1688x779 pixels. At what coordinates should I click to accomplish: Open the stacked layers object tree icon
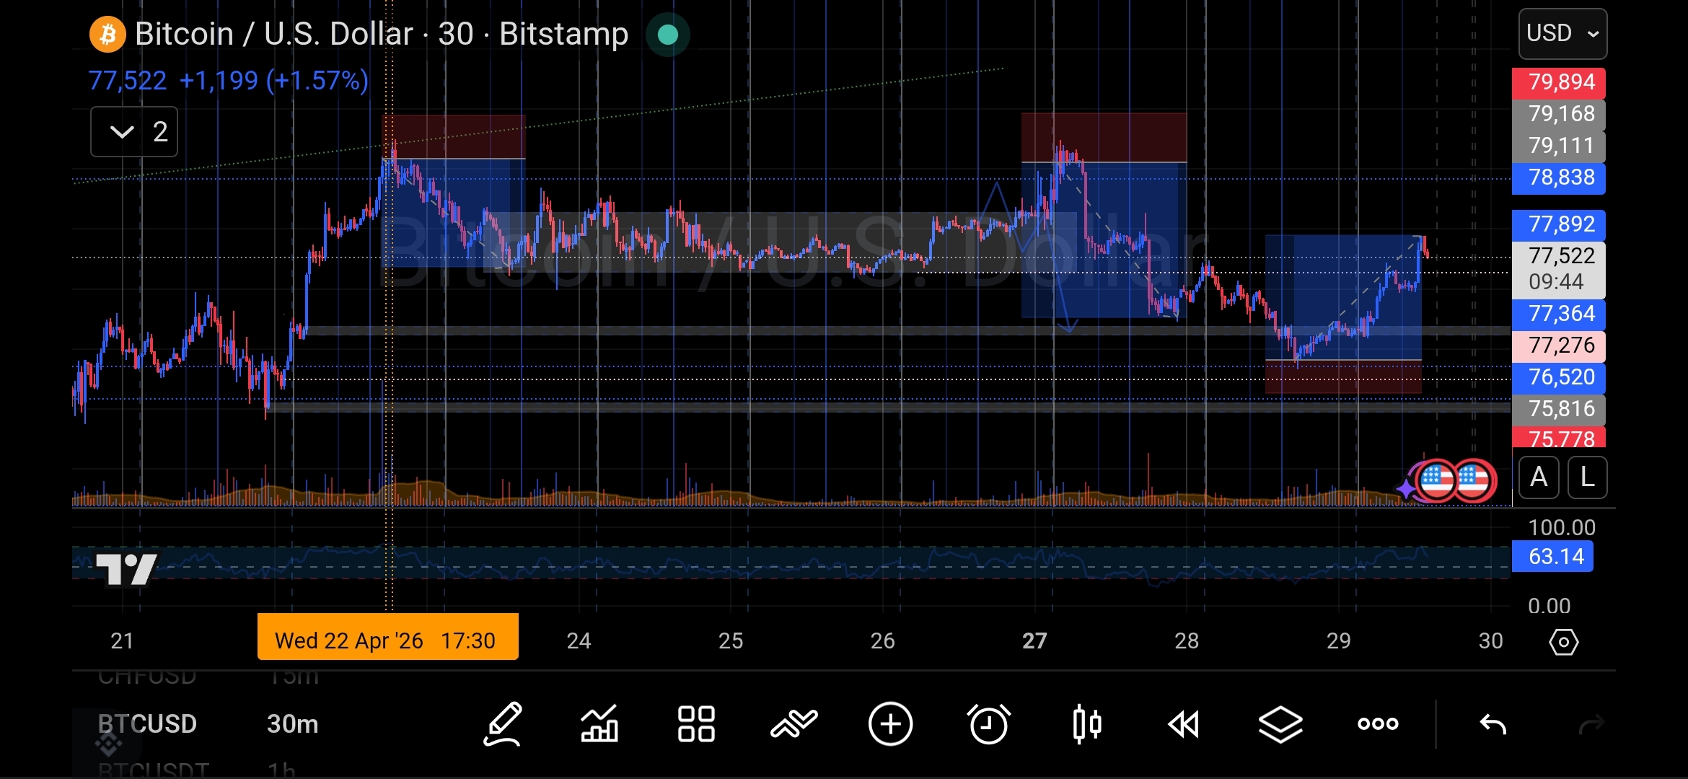coord(1280,724)
